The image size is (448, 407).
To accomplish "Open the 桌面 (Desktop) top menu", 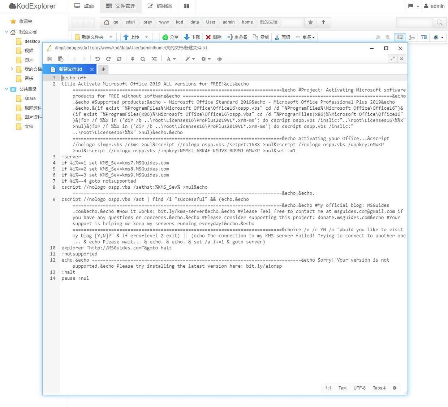I will click(x=84, y=6).
